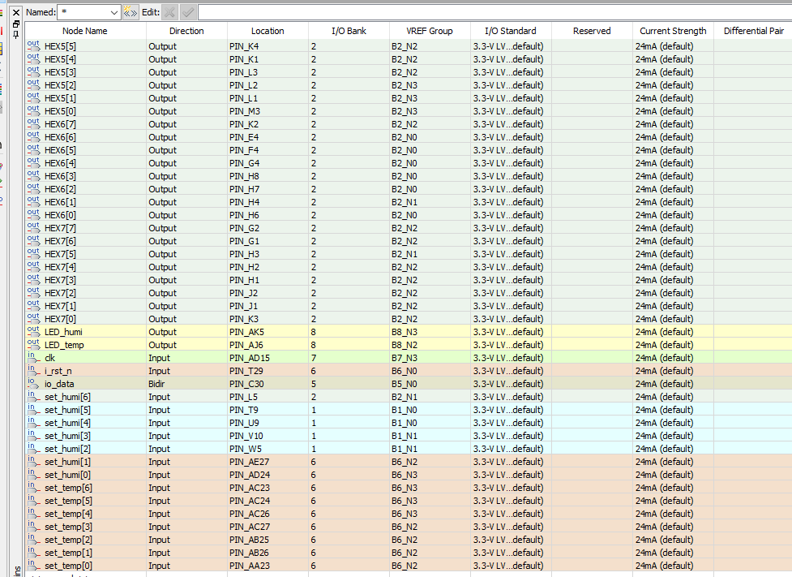Image resolution: width=792 pixels, height=577 pixels.
Task: Sort by the I/O Bank column header
Action: 349,31
